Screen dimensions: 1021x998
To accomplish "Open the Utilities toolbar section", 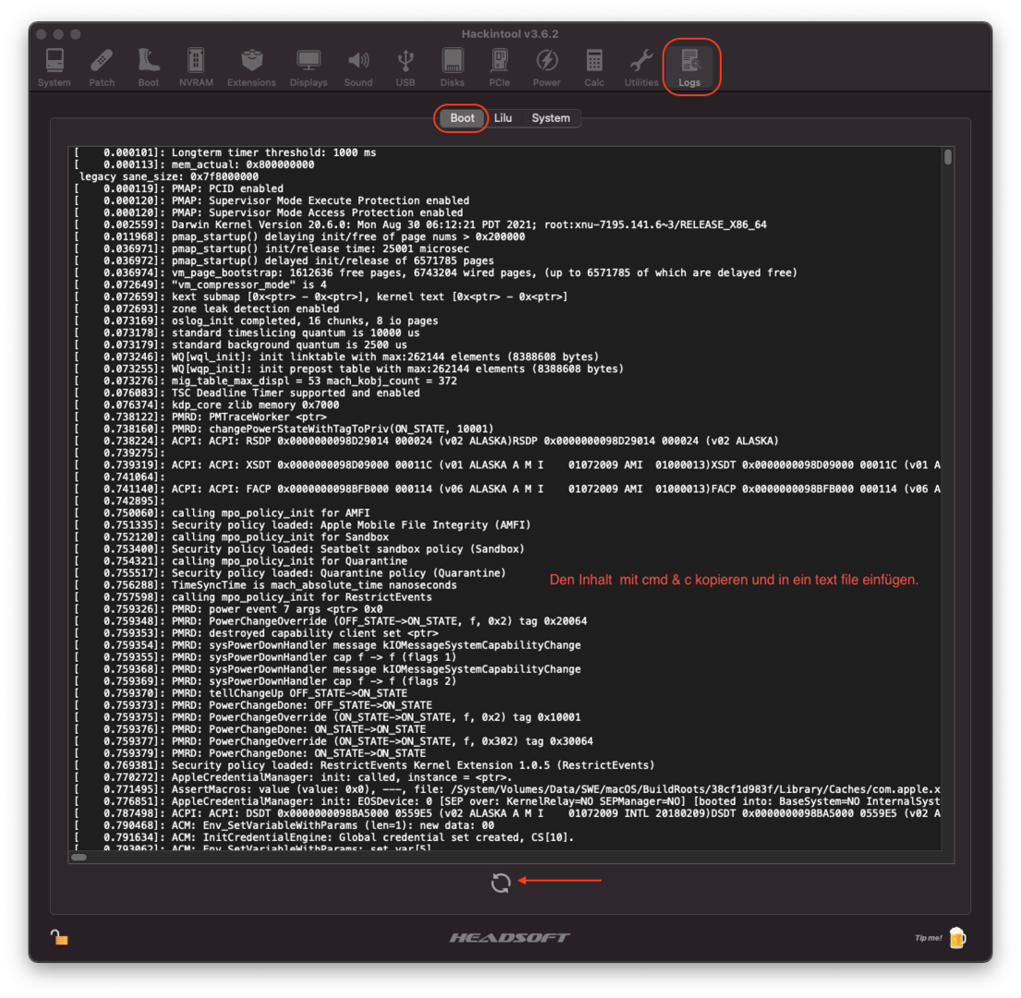I will pyautogui.click(x=641, y=67).
